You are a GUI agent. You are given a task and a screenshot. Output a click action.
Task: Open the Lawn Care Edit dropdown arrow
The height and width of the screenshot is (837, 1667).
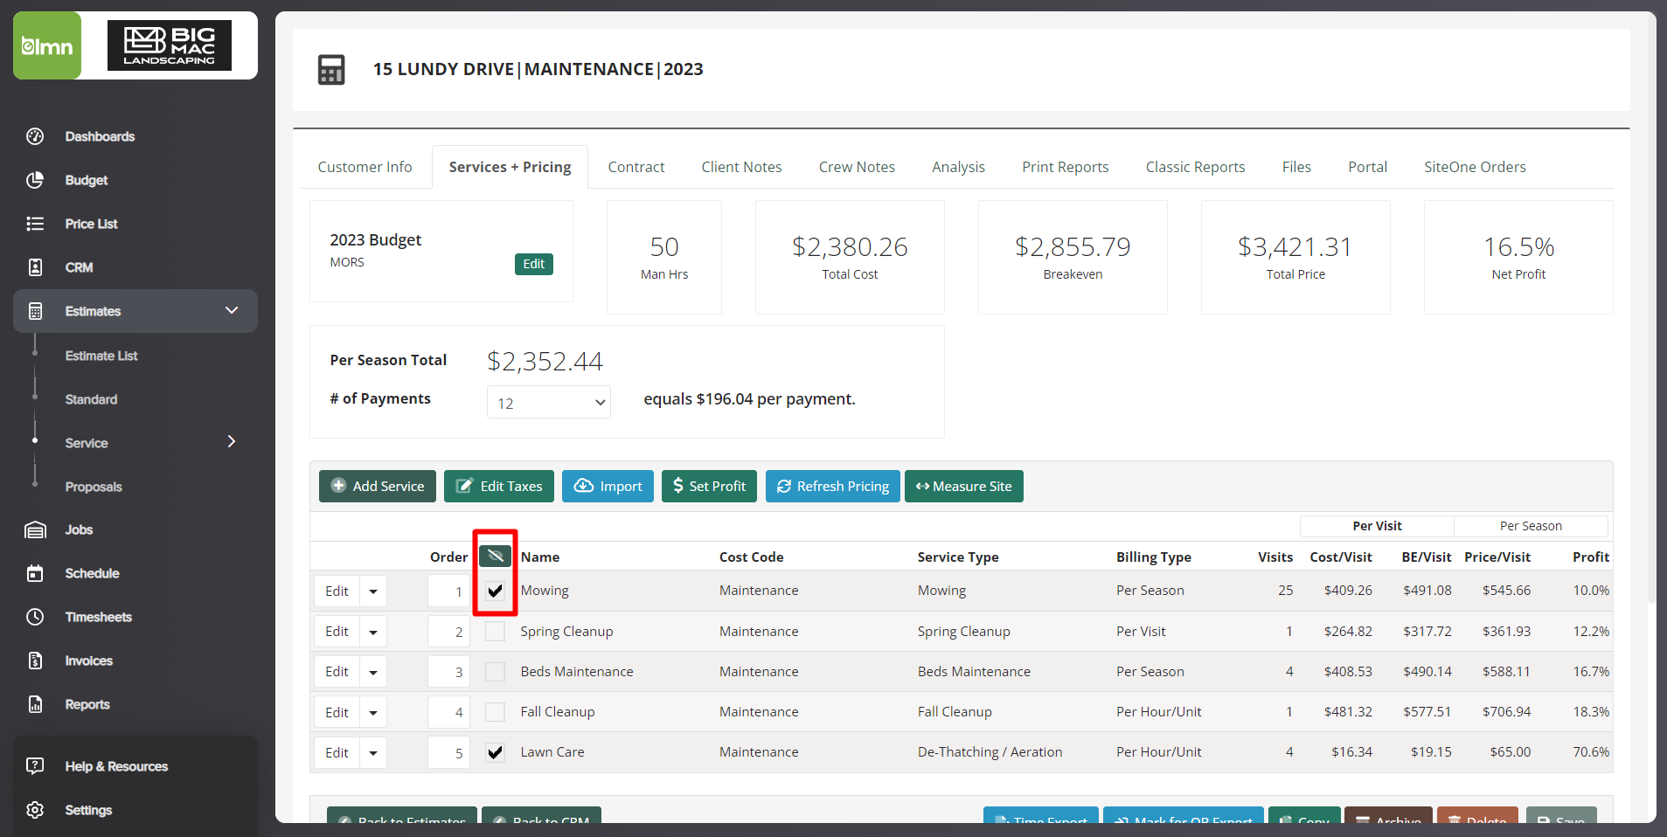373,752
